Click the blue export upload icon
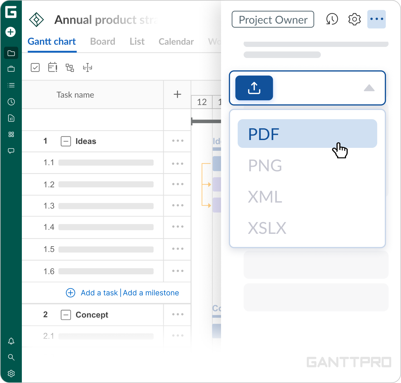The image size is (401, 383). (x=254, y=88)
